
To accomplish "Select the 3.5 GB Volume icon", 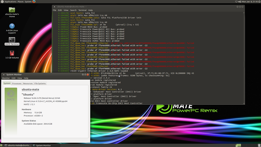I will [12, 55].
